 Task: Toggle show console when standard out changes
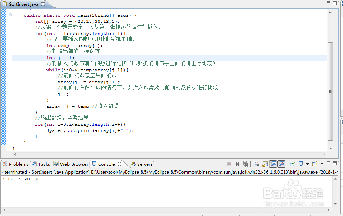273,164
